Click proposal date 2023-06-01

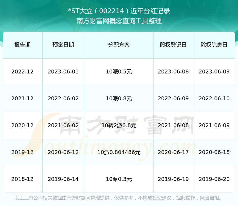[x=63, y=72]
